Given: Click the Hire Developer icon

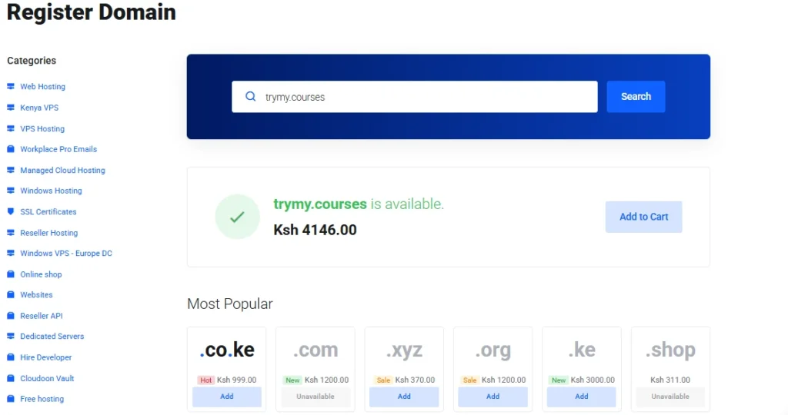Looking at the screenshot, I should pyautogui.click(x=11, y=357).
